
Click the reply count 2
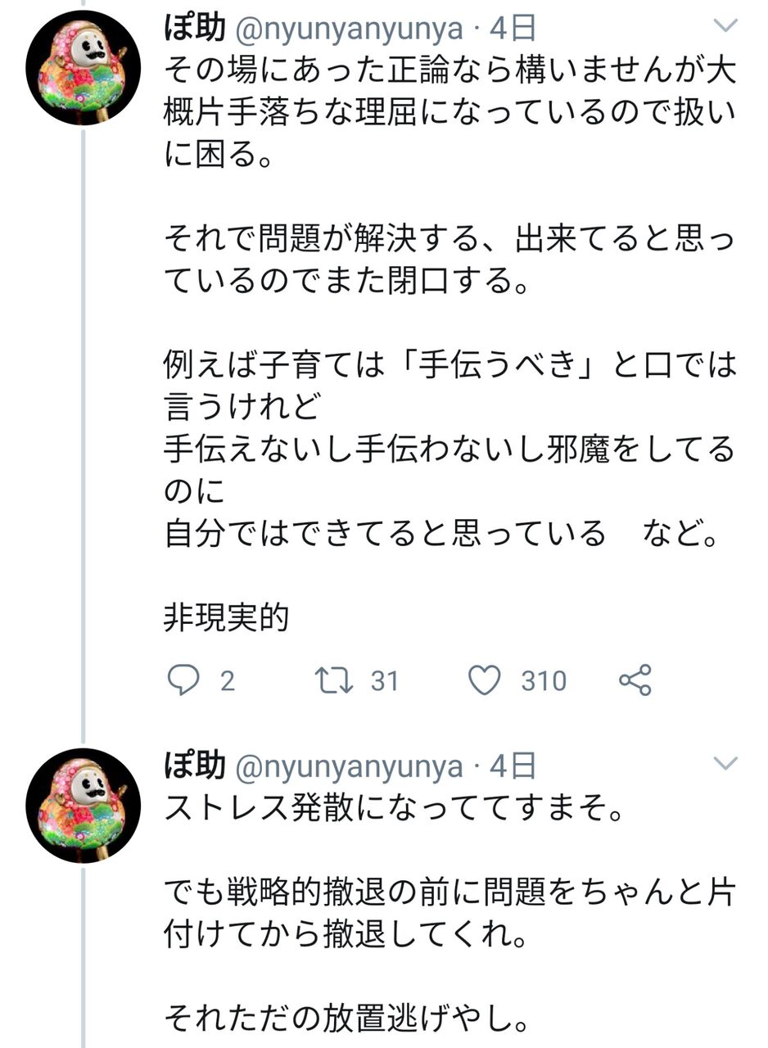pos(227,681)
